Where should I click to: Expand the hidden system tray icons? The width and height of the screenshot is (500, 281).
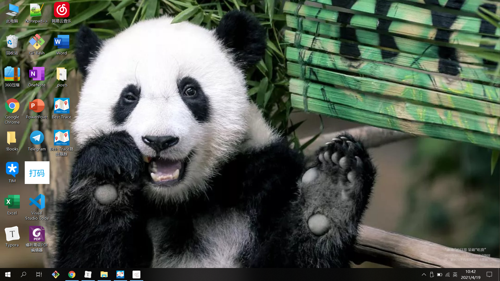coord(424,274)
